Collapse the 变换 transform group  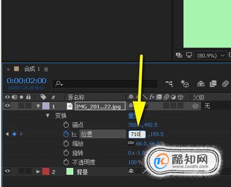[x=48, y=116]
